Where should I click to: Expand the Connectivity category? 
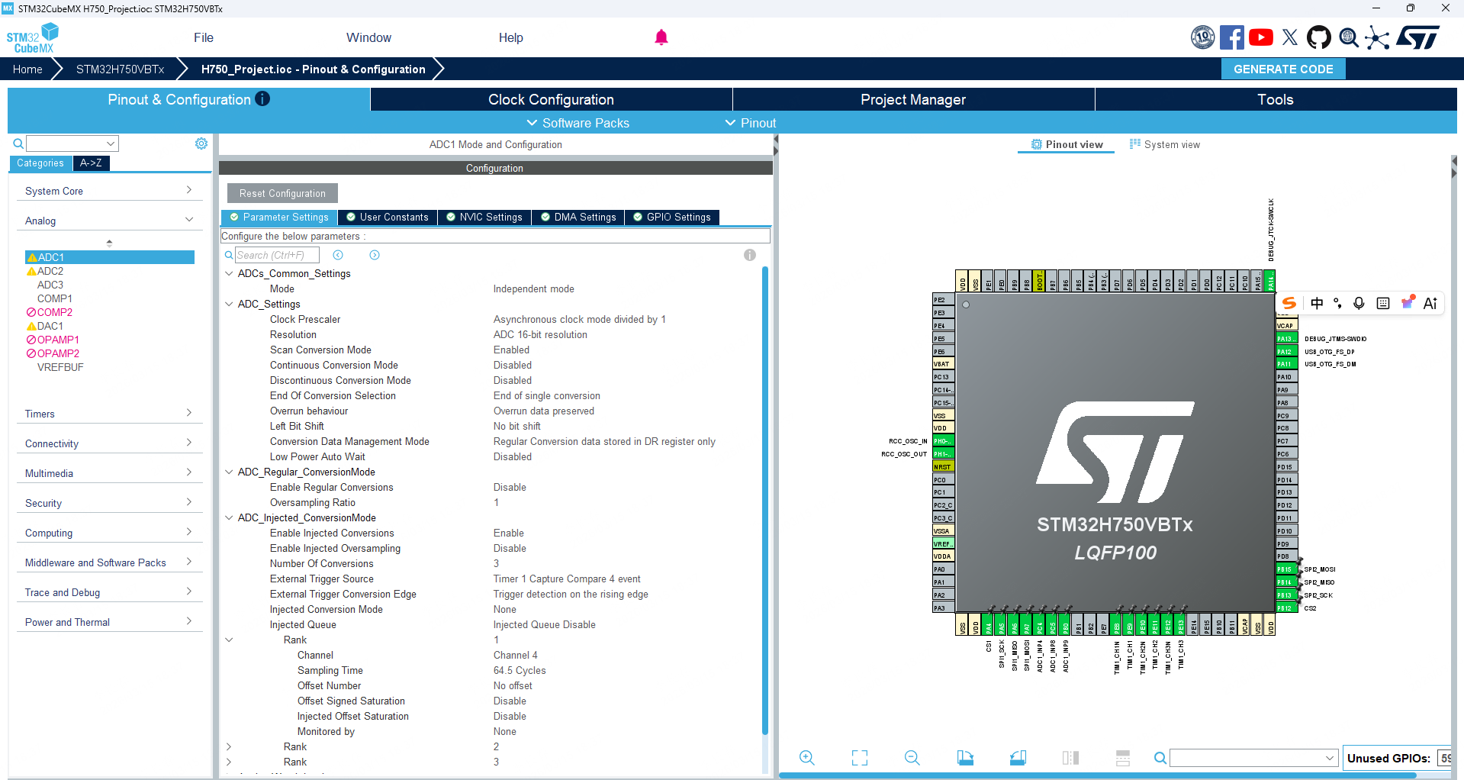pyautogui.click(x=109, y=443)
